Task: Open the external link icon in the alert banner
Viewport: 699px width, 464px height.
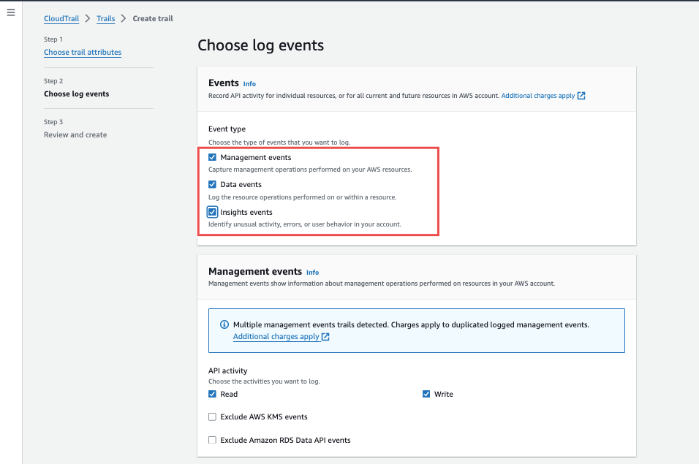Action: pyautogui.click(x=326, y=337)
